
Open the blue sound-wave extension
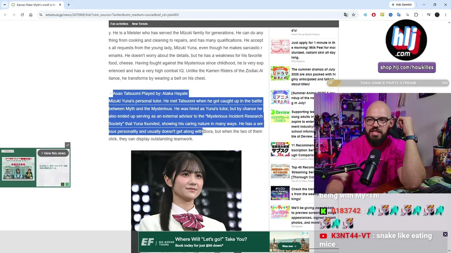click(x=365, y=15)
